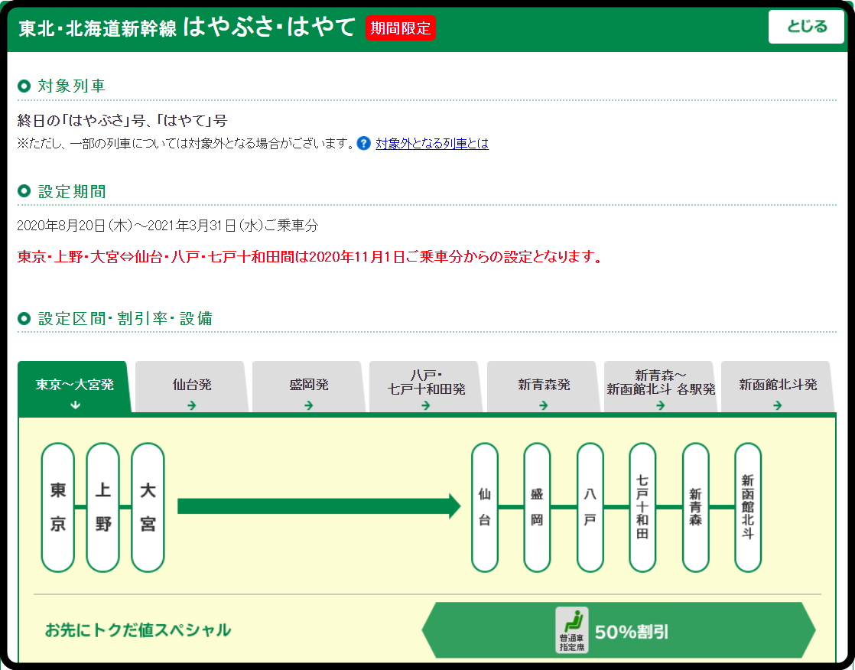This screenshot has height=670, width=855.
Task: Click the 東京 station pill
Action: (58, 508)
